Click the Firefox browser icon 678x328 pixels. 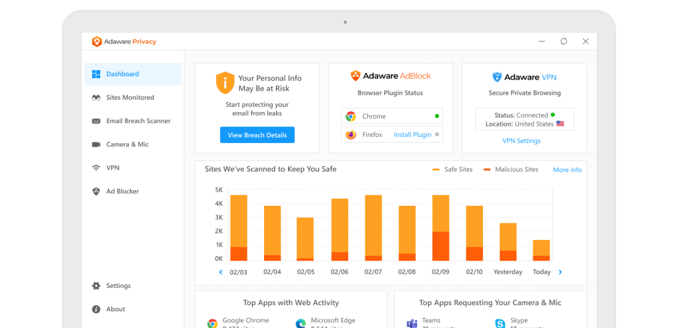pos(351,135)
